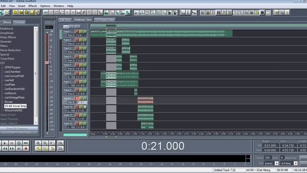Toggle the record arm on Track 9
The width and height of the screenshot is (307, 173).
click(x=77, y=99)
